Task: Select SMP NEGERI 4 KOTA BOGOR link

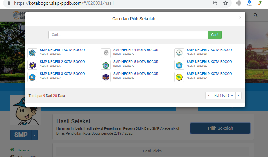Action: [136, 50]
